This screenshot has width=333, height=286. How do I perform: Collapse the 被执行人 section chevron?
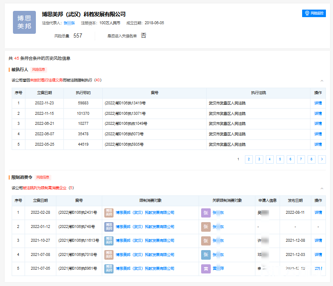pos(322,81)
